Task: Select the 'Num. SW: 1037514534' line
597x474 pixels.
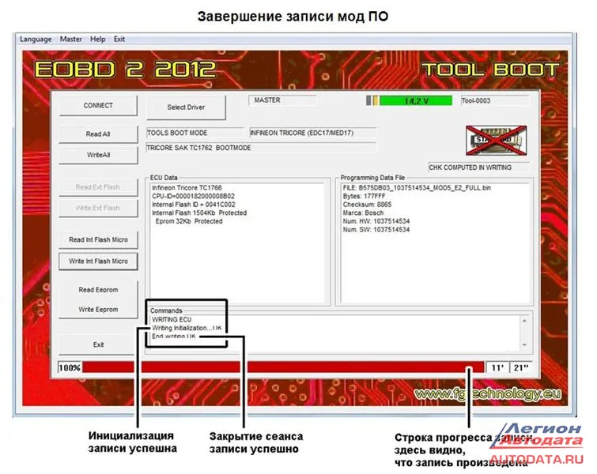Action: 376,230
